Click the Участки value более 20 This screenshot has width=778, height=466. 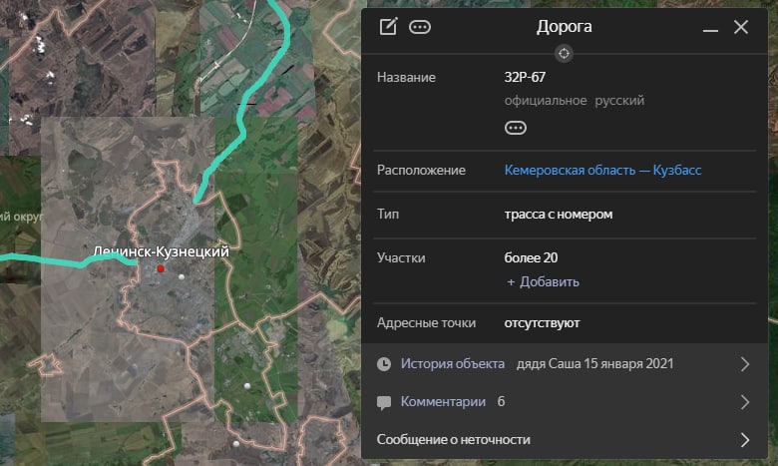[531, 258]
